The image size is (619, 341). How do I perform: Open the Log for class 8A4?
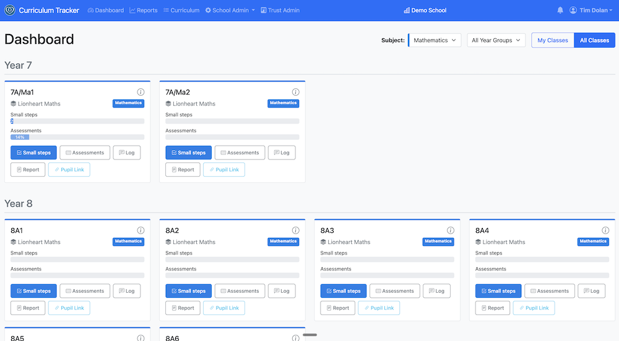click(x=591, y=291)
